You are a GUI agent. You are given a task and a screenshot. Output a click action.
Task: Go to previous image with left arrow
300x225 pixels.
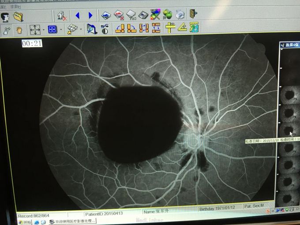78,16
